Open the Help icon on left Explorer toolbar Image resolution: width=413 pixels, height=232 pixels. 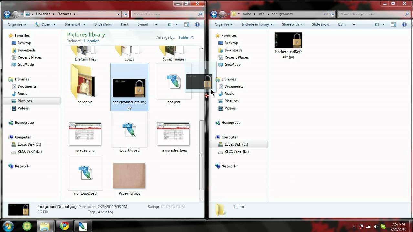pos(197,24)
